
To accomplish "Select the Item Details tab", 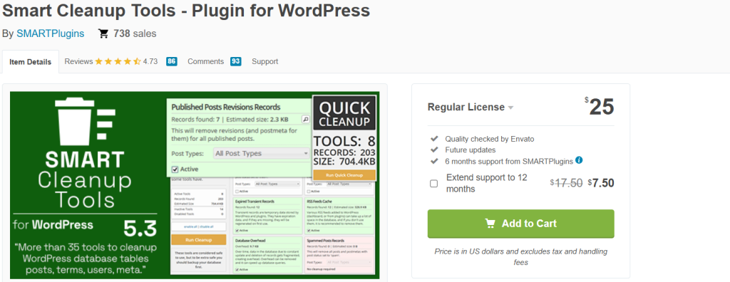I will (x=30, y=62).
